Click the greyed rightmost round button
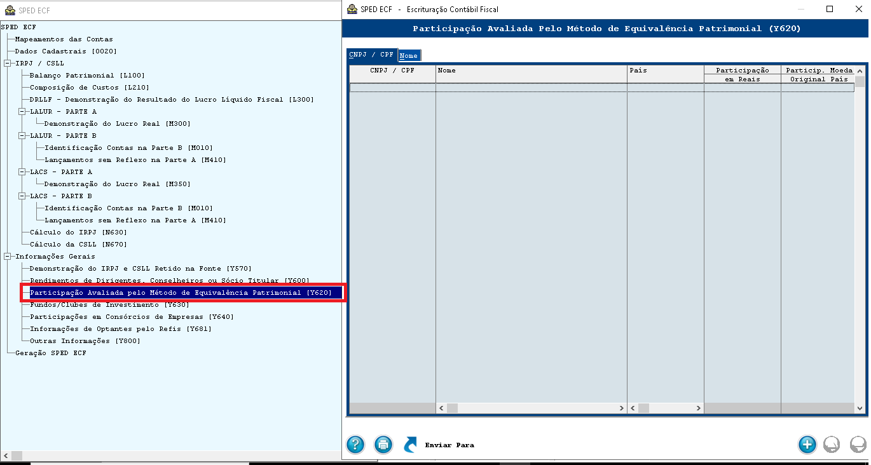 click(858, 445)
